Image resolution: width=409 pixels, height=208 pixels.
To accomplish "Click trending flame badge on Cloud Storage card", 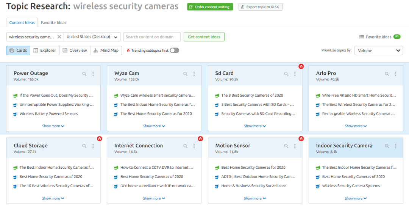I will click(x=99, y=139).
